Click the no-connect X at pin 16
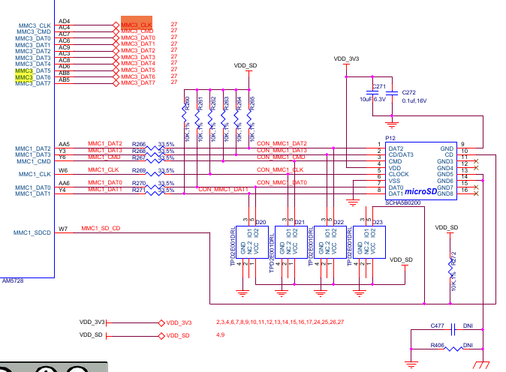Screen dimensions: 506x372 (x=476, y=193)
